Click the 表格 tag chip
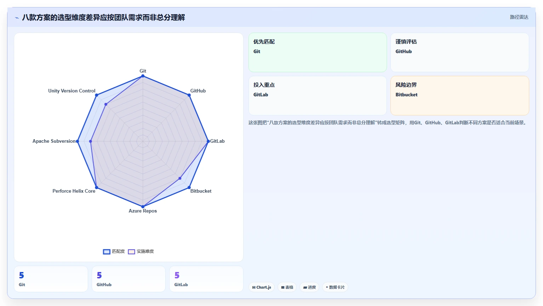Image resolution: width=543 pixels, height=306 pixels. click(287, 287)
